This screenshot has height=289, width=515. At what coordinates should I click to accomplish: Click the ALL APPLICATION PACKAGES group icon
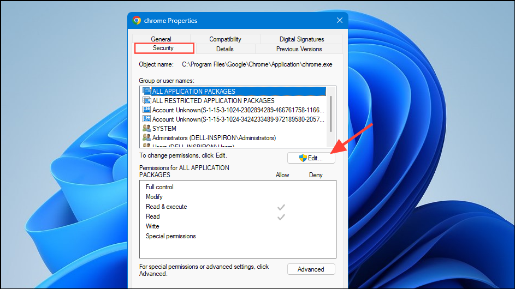pos(146,91)
